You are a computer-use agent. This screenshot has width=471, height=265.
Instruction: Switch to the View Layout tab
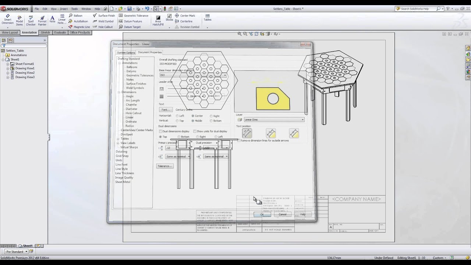[x=10, y=32]
